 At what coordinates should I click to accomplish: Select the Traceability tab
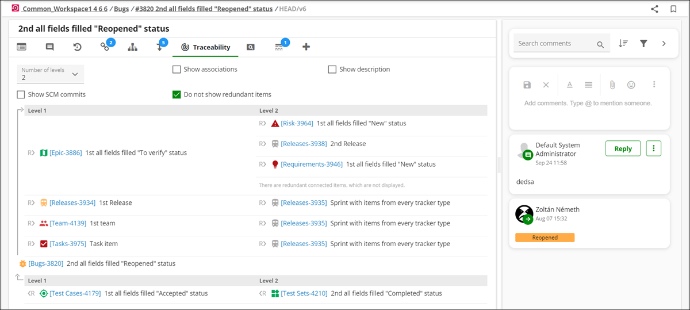coord(205,47)
